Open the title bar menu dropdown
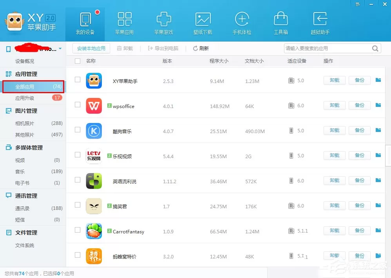Image resolution: width=391 pixels, height=278 pixels. 358,4
